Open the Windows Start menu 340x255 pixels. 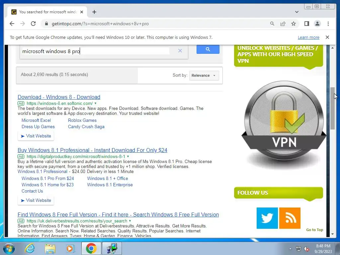pos(9,248)
